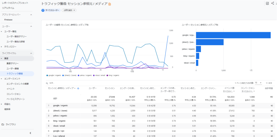277x137 pixels.
Task: Click the 比較を追加 button
Action: click(69, 10)
